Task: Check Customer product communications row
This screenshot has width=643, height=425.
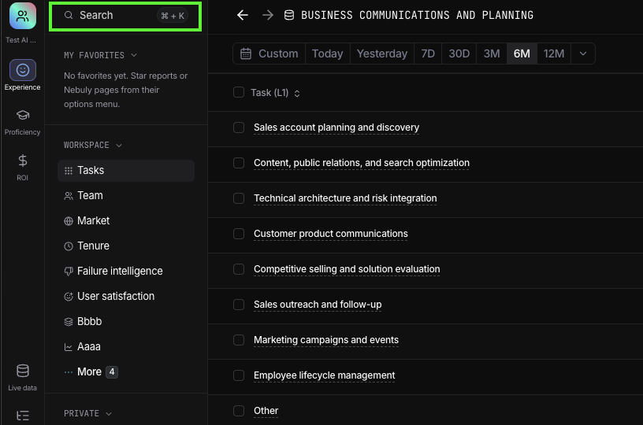Action: coord(239,234)
